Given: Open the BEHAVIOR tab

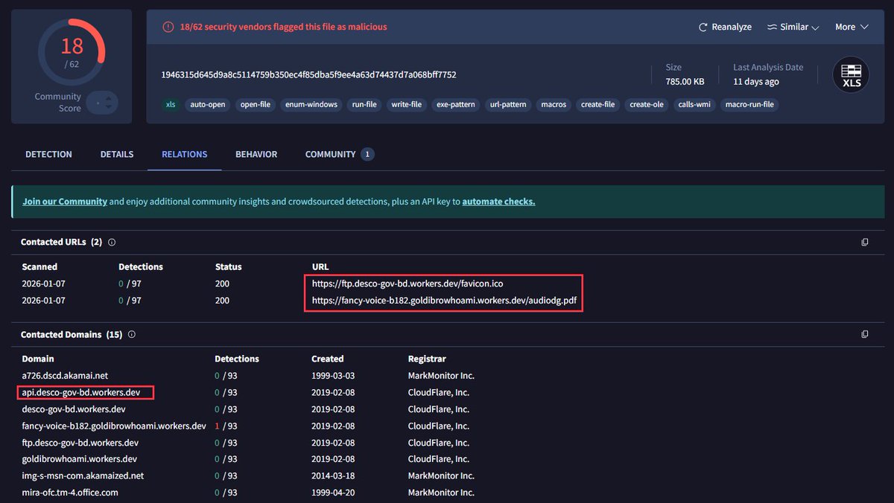Looking at the screenshot, I should click(x=256, y=154).
